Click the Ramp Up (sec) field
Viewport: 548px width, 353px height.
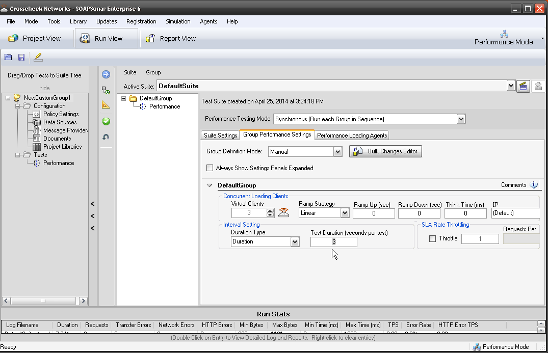[x=374, y=213]
